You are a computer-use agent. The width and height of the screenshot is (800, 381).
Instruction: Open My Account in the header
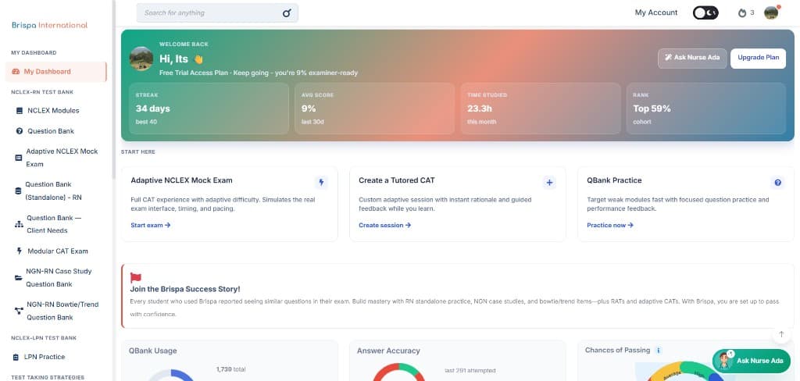pos(656,12)
